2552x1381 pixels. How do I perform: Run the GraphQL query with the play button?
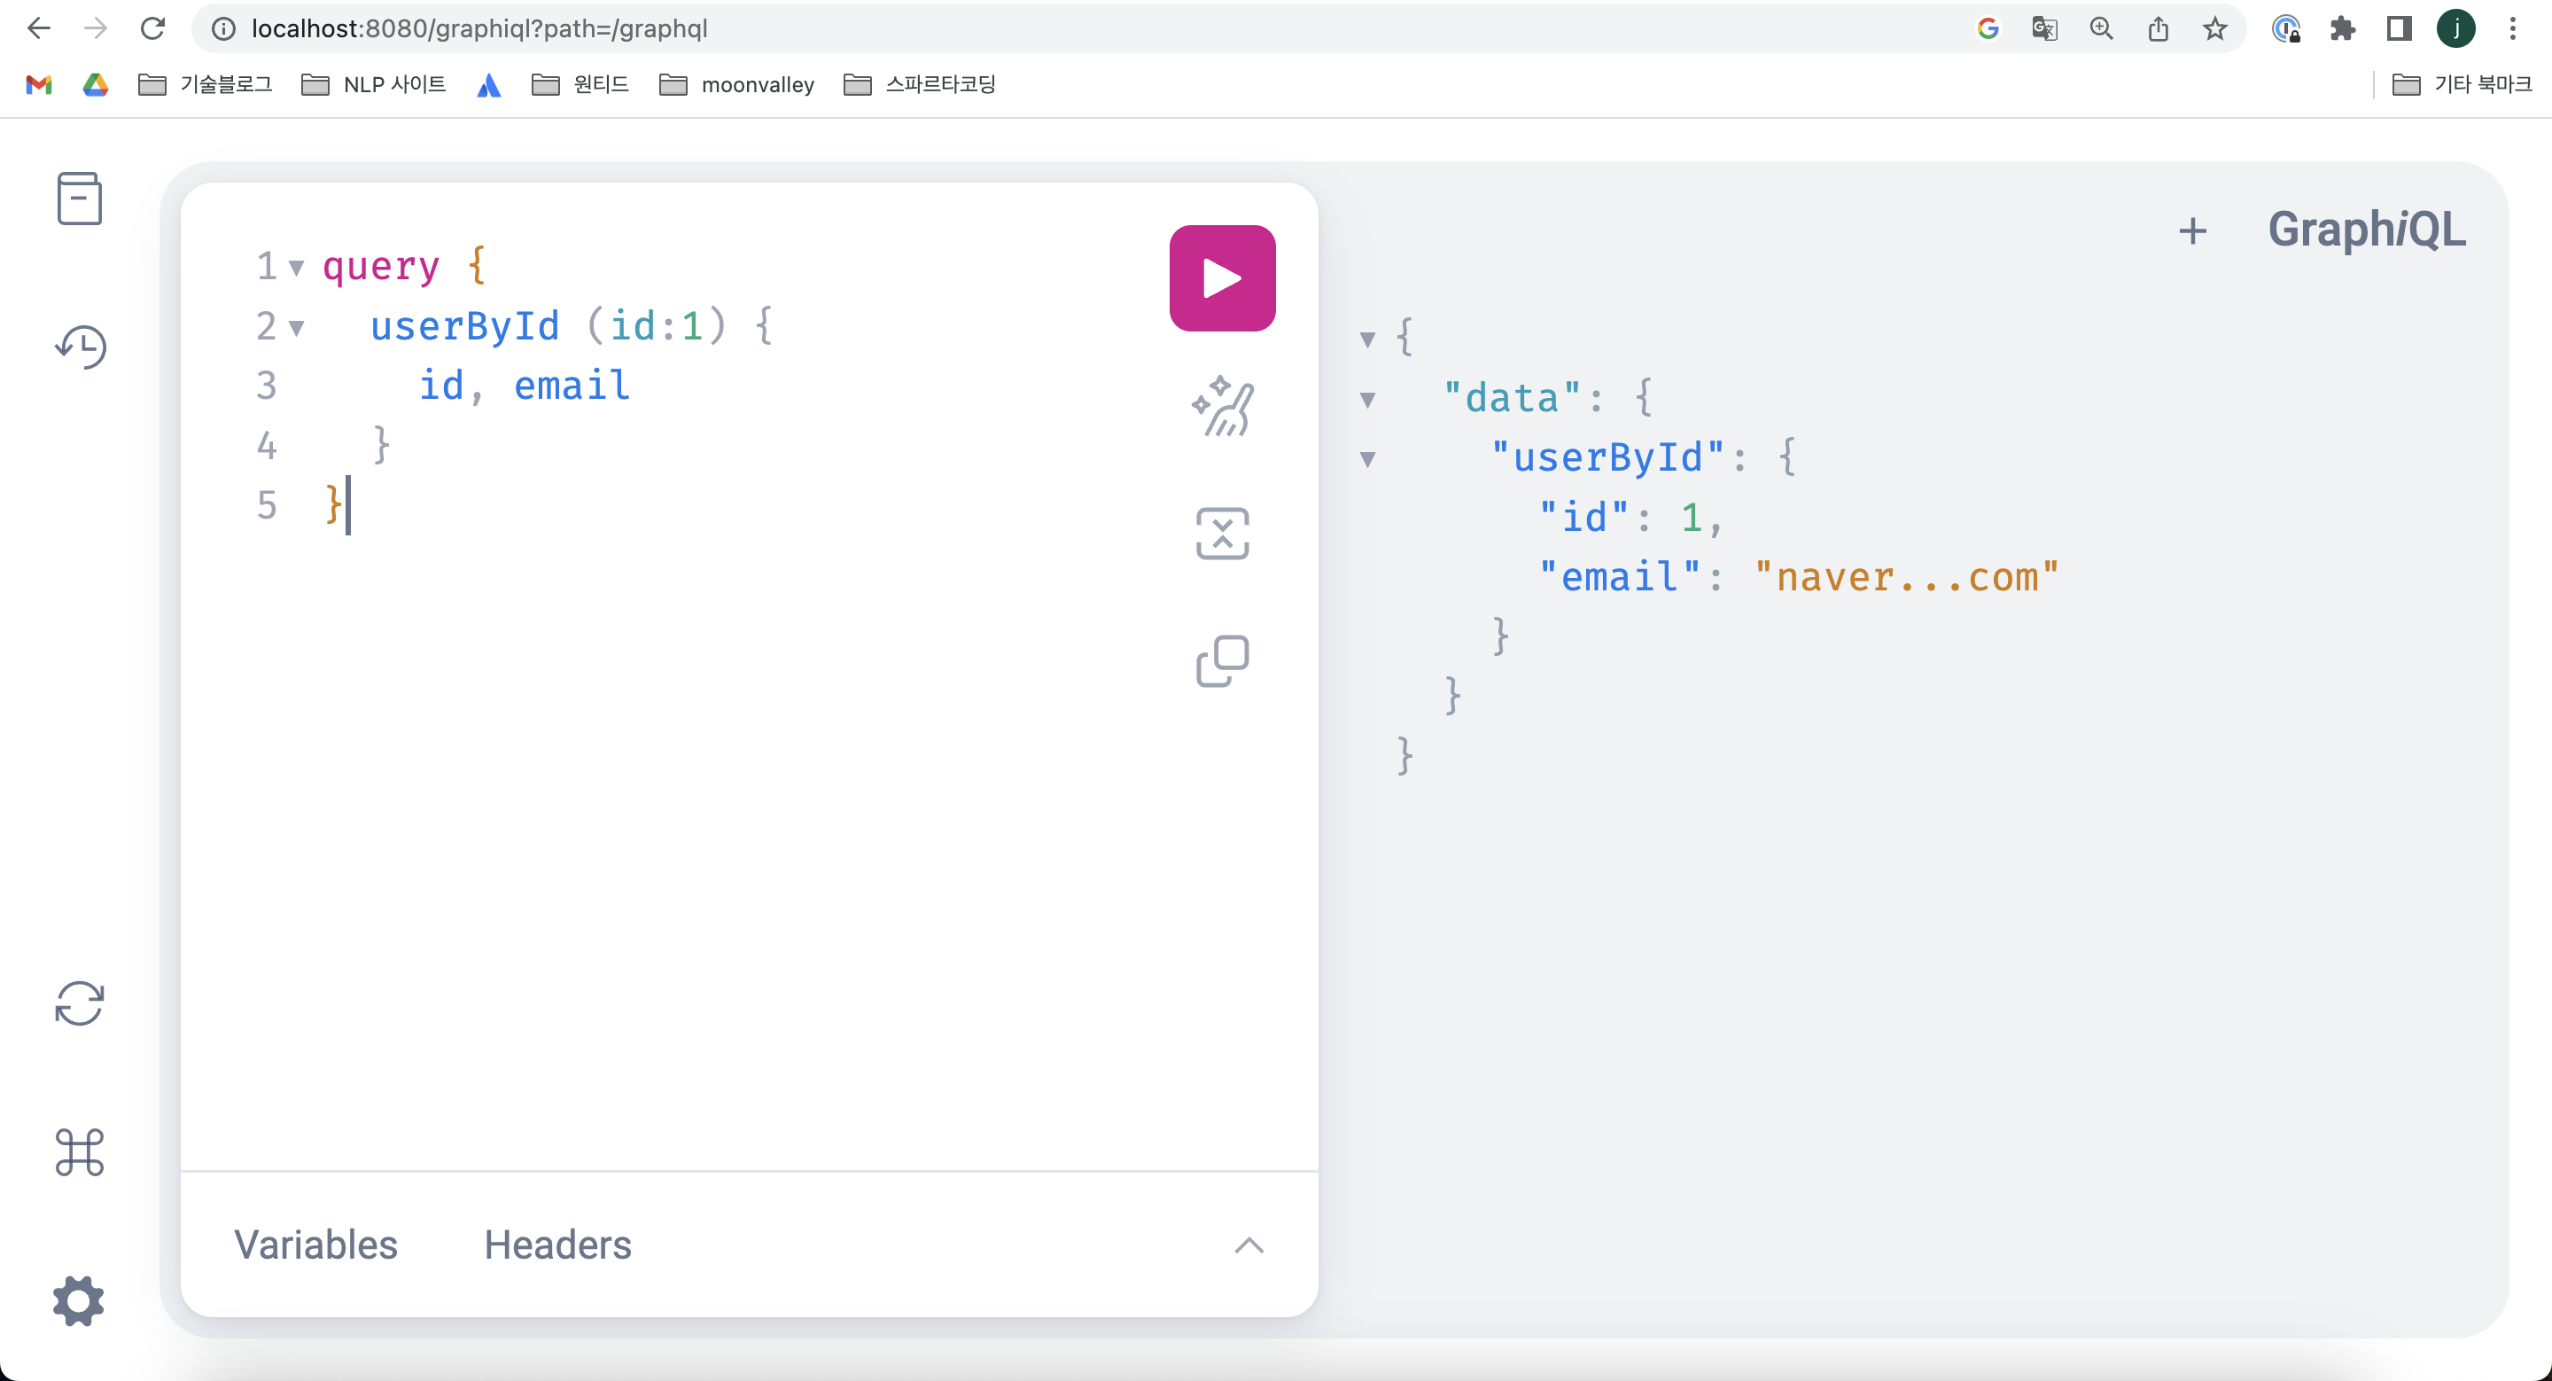(x=1222, y=278)
